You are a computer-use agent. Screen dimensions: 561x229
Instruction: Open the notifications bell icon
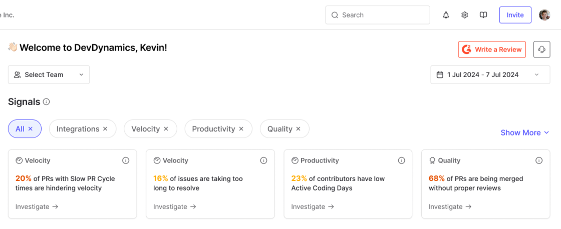pyautogui.click(x=446, y=15)
